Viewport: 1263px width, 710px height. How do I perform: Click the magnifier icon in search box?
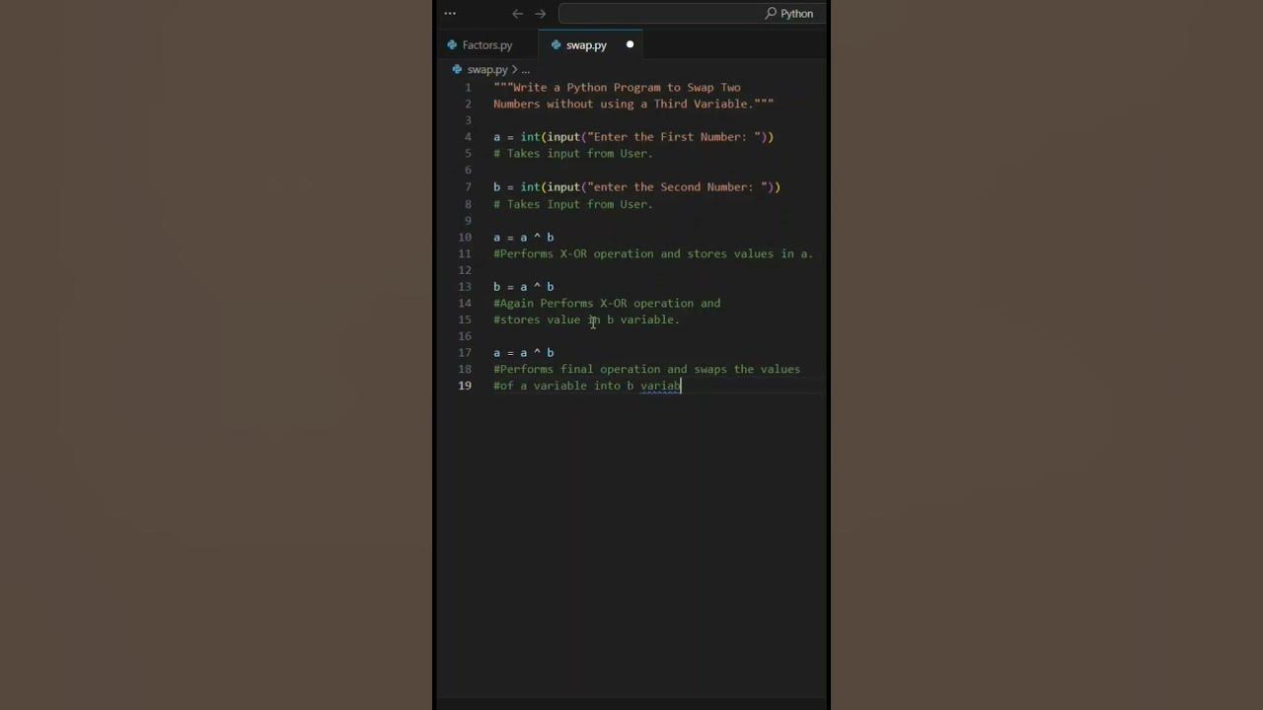771,14
